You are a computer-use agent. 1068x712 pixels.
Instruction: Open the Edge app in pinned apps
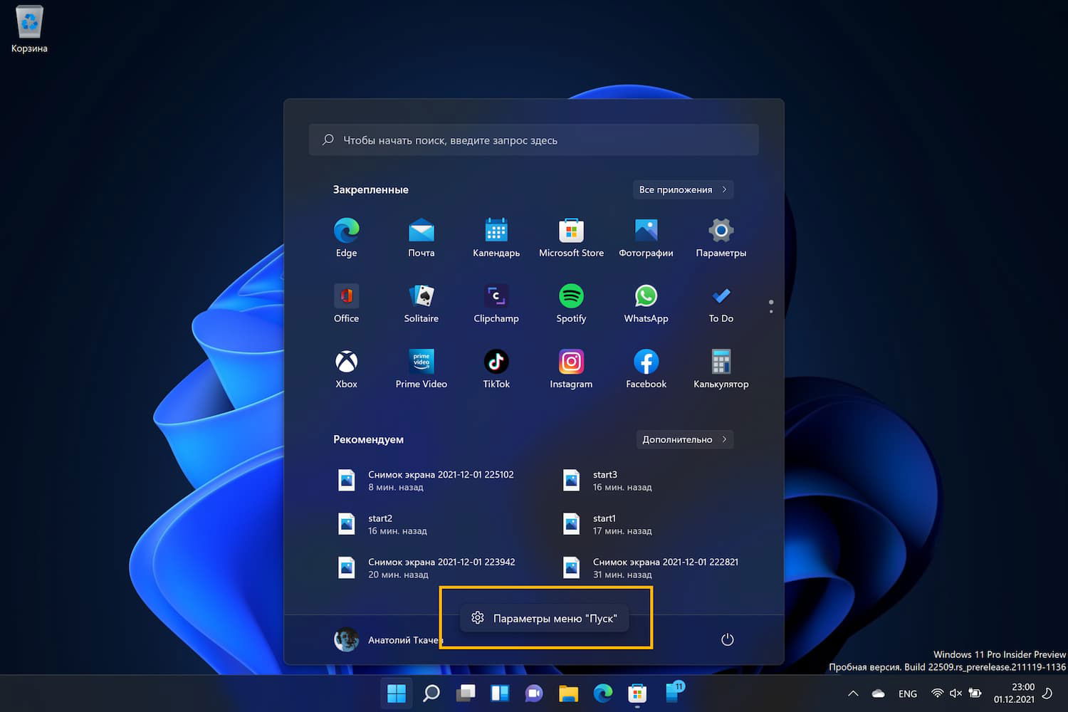(x=346, y=238)
